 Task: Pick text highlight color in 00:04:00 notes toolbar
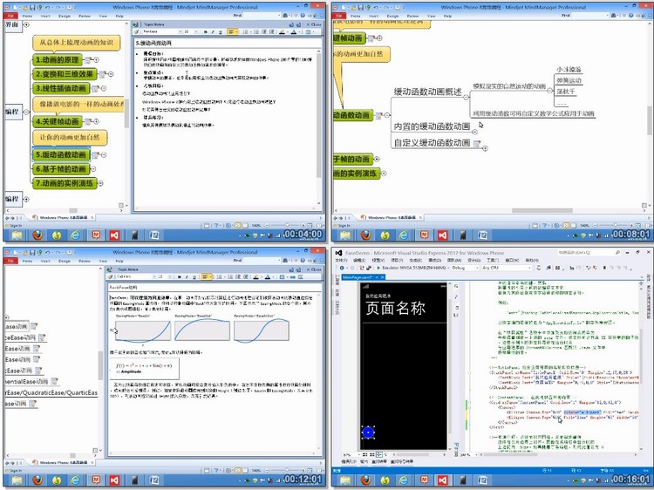(283, 31)
